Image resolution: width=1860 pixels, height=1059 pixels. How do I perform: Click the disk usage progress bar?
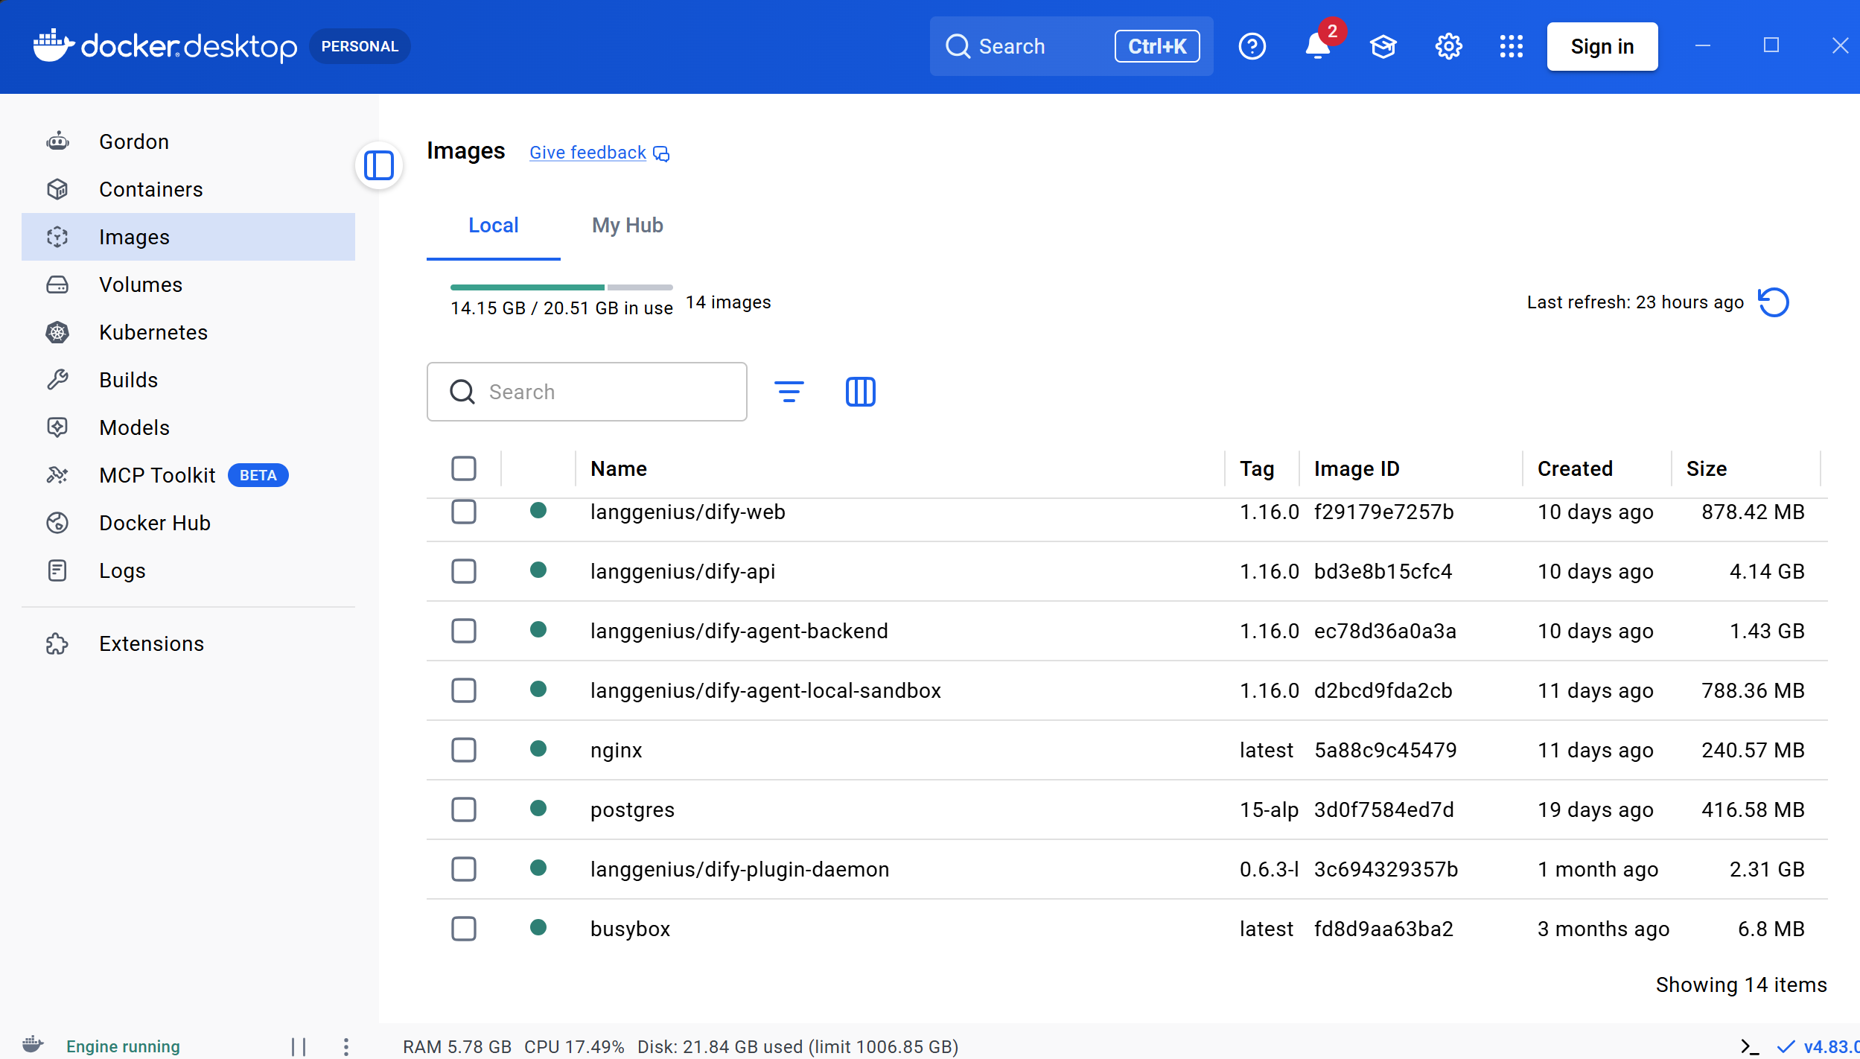(561, 287)
